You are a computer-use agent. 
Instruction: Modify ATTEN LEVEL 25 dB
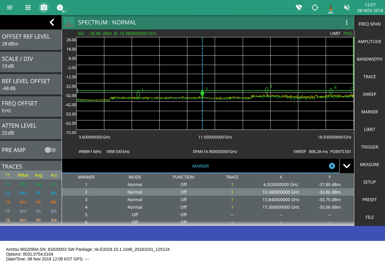tap(31, 129)
